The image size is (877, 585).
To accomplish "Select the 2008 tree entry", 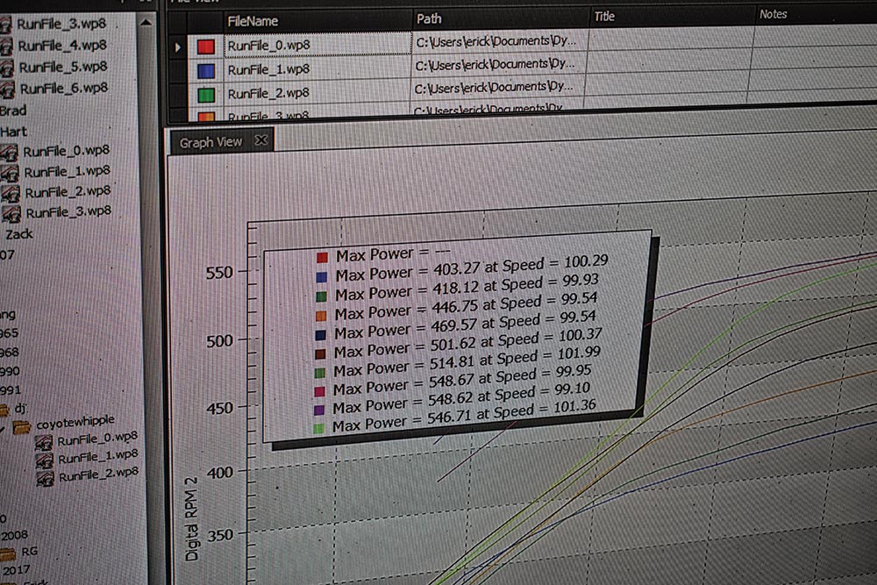I will pos(15,535).
